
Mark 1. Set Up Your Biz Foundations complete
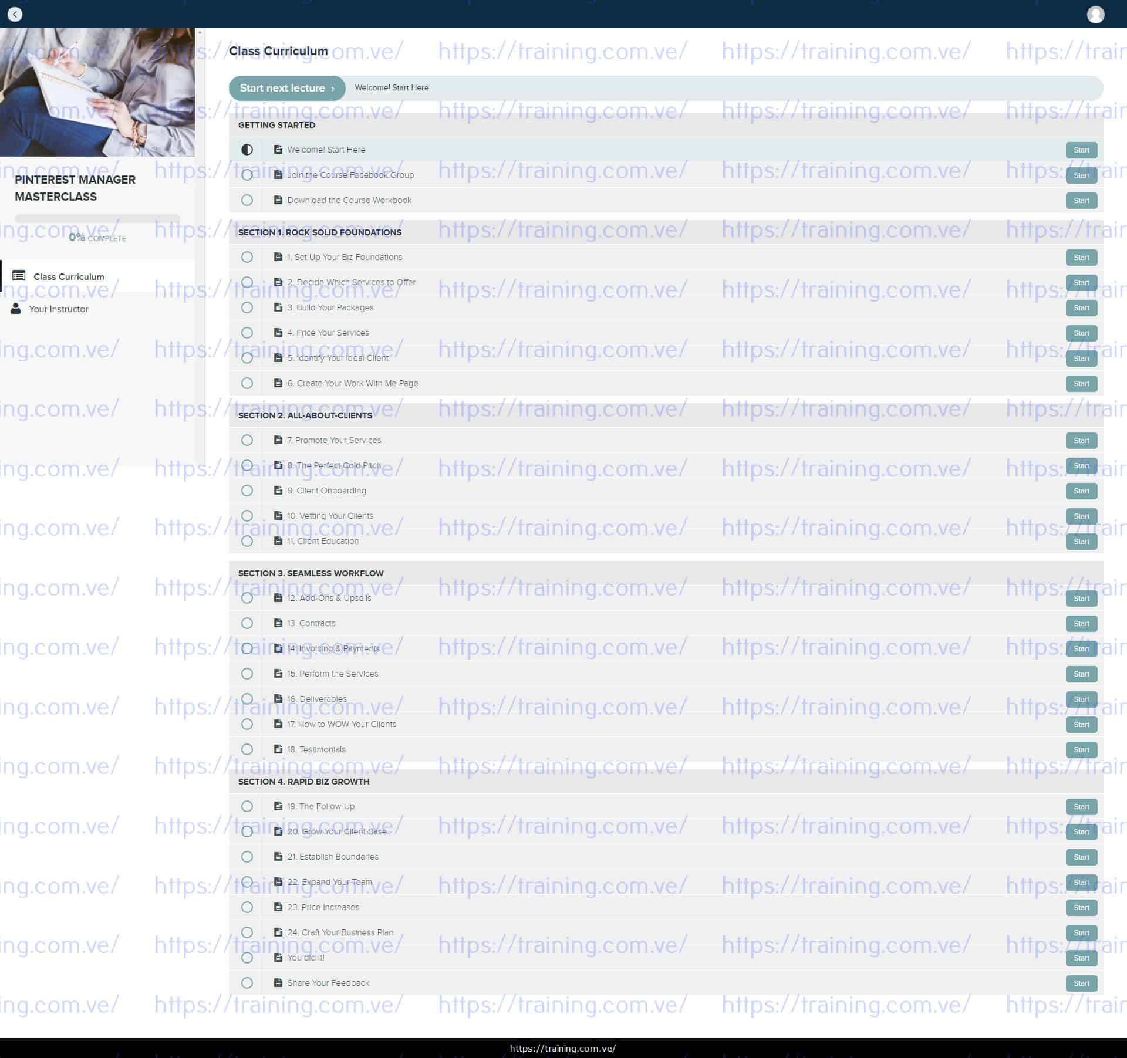pos(247,257)
